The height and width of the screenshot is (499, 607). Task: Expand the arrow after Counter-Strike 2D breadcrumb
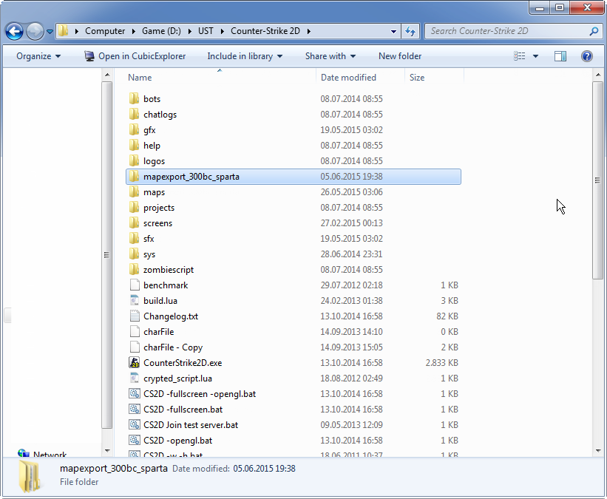click(308, 31)
